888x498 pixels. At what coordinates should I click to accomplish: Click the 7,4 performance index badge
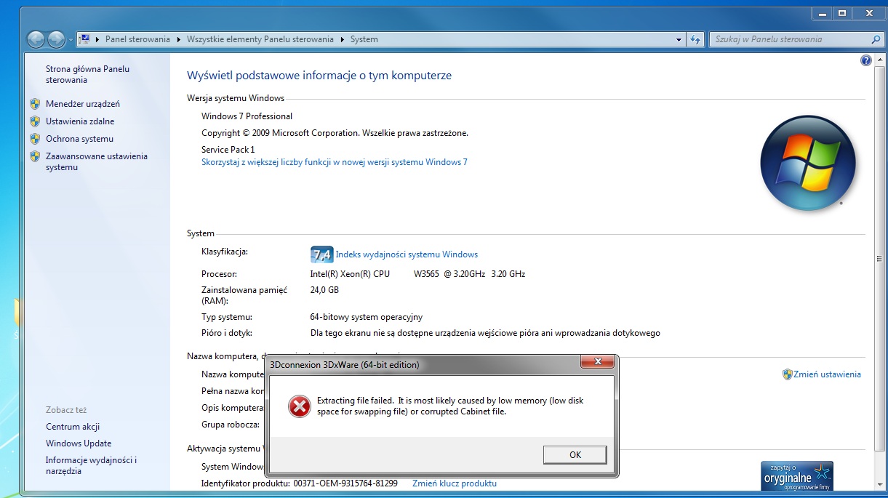[321, 254]
